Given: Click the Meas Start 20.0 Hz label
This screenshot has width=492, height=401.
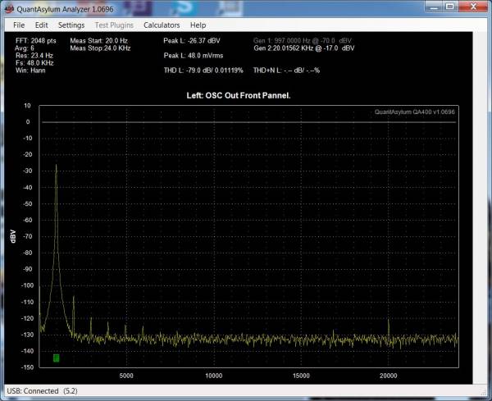Looking at the screenshot, I should coord(99,40).
